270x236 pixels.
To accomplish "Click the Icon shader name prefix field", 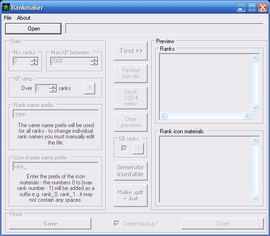I will tap(56, 167).
